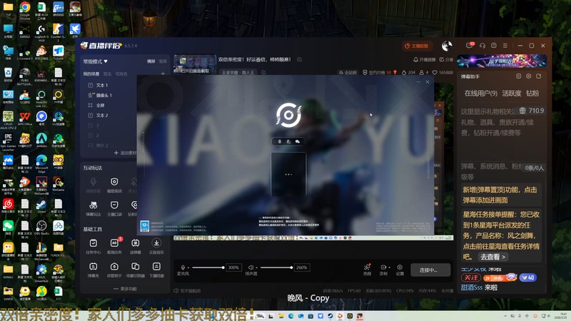Click the 分享 share button
The height and width of the screenshot is (321, 571).
pyautogui.click(x=447, y=59)
